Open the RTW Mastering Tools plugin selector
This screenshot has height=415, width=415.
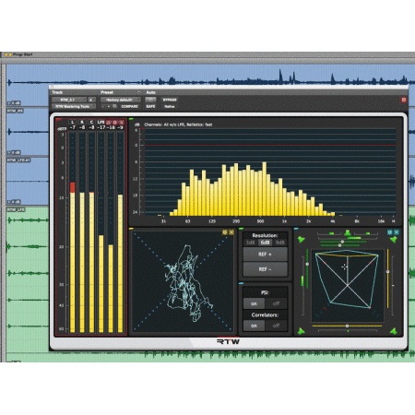coord(73,106)
